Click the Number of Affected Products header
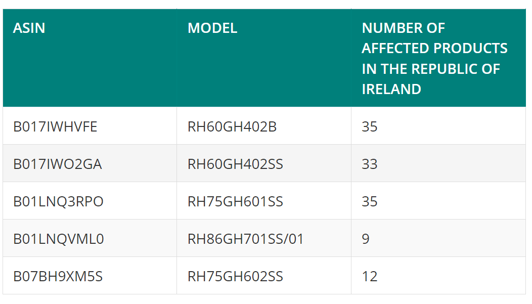Image resolution: width=532 pixels, height=304 pixels. point(438,58)
